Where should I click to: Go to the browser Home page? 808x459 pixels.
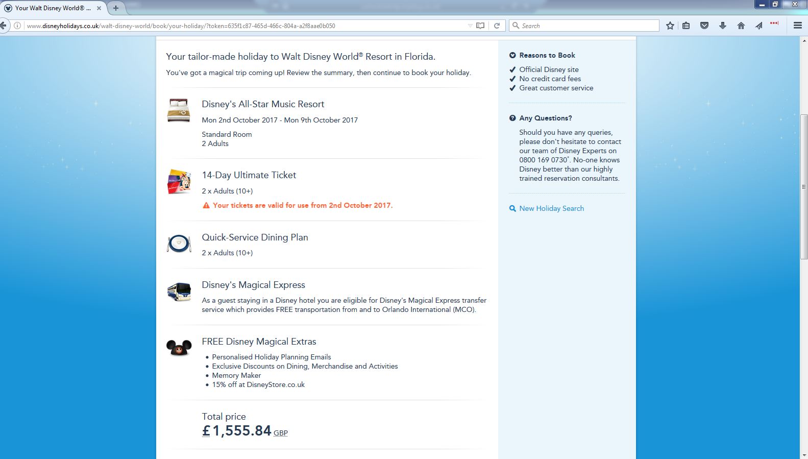click(x=741, y=26)
